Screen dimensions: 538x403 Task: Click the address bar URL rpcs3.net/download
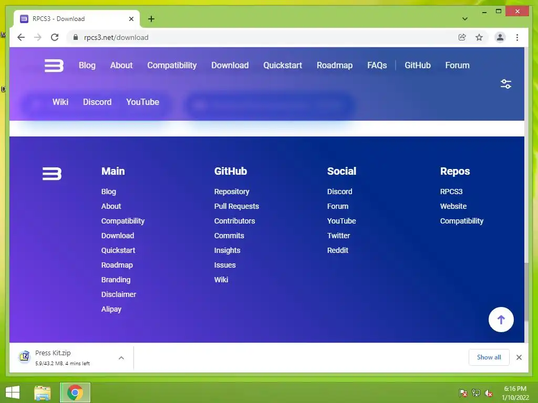coord(116,37)
